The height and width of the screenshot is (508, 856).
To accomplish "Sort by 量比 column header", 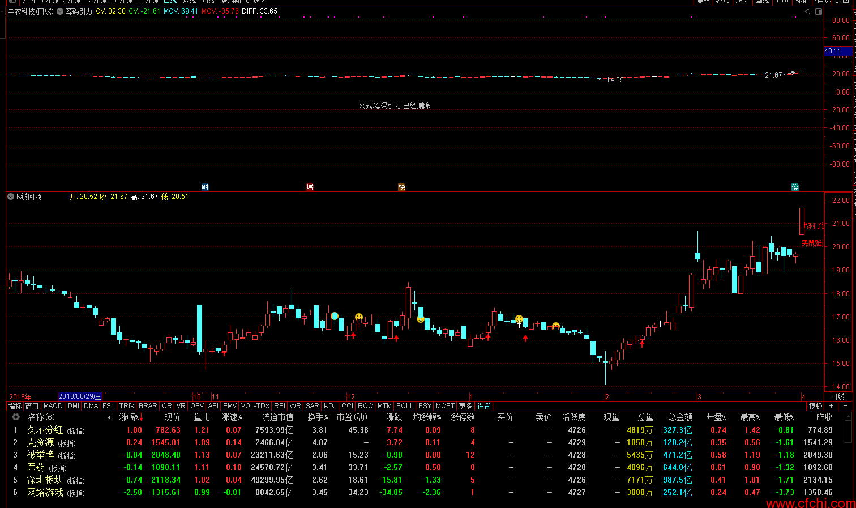I will point(202,417).
